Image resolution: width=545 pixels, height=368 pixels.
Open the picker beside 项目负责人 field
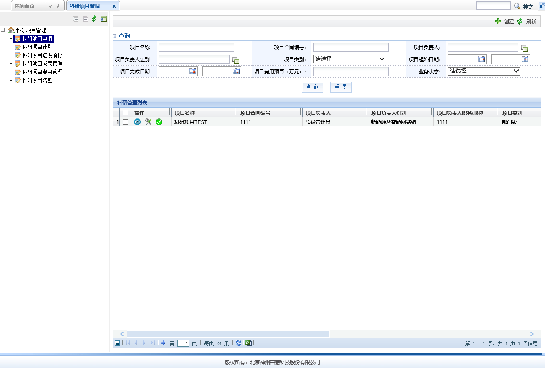[525, 48]
